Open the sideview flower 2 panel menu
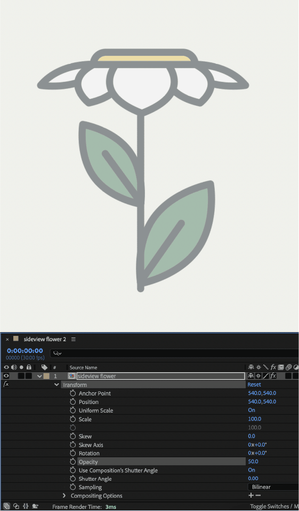The width and height of the screenshot is (299, 511). 74,339
